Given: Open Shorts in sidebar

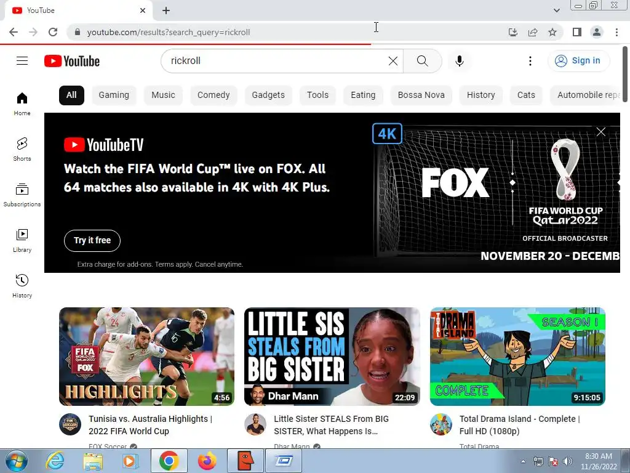Looking at the screenshot, I should pyautogui.click(x=22, y=149).
